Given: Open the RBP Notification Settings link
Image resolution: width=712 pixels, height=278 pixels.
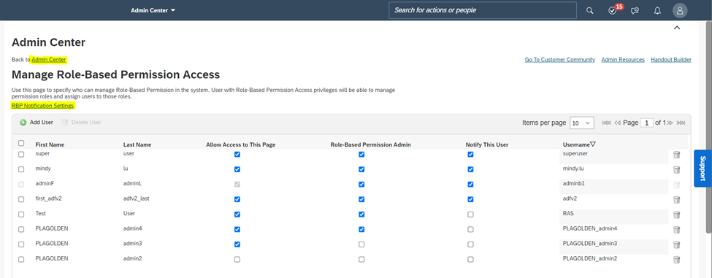Looking at the screenshot, I should [42, 106].
